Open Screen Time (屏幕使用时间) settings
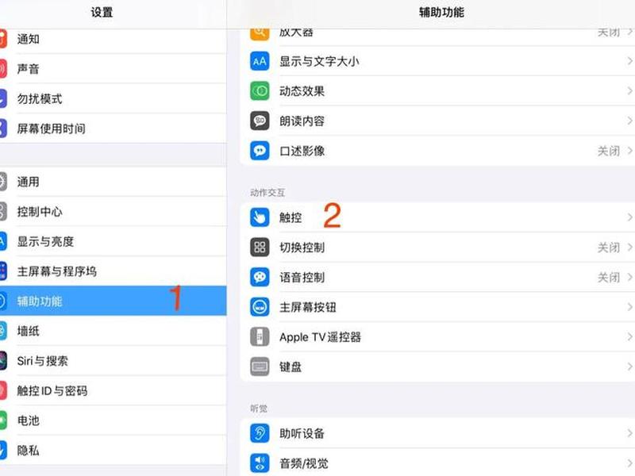Viewport: 635px width, 476px height. click(113, 129)
